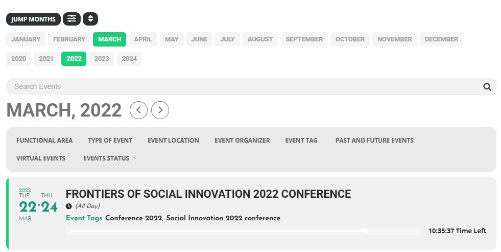This screenshot has width=501, height=252.
Task: Click the filter sliders icon button
Action: (x=71, y=19)
